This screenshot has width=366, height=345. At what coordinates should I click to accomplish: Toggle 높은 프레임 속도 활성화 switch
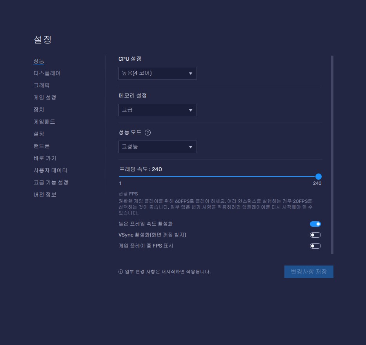[315, 224]
